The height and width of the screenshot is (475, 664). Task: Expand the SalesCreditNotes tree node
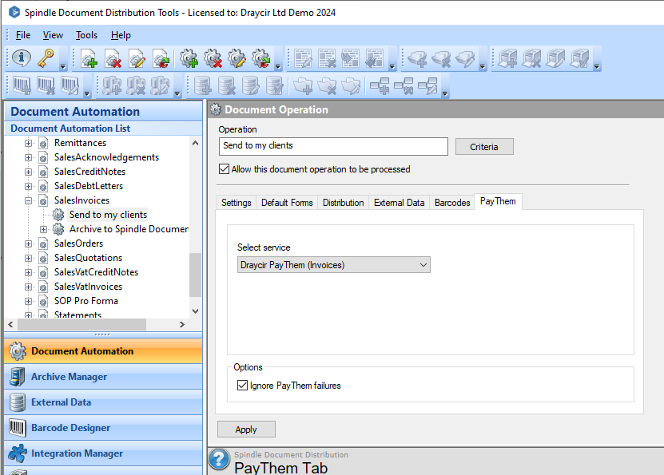point(28,172)
